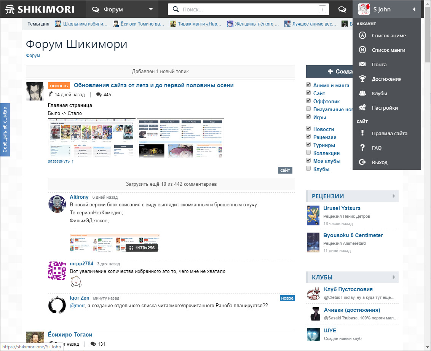Open the chat bubbles icon in top bar

342,10
